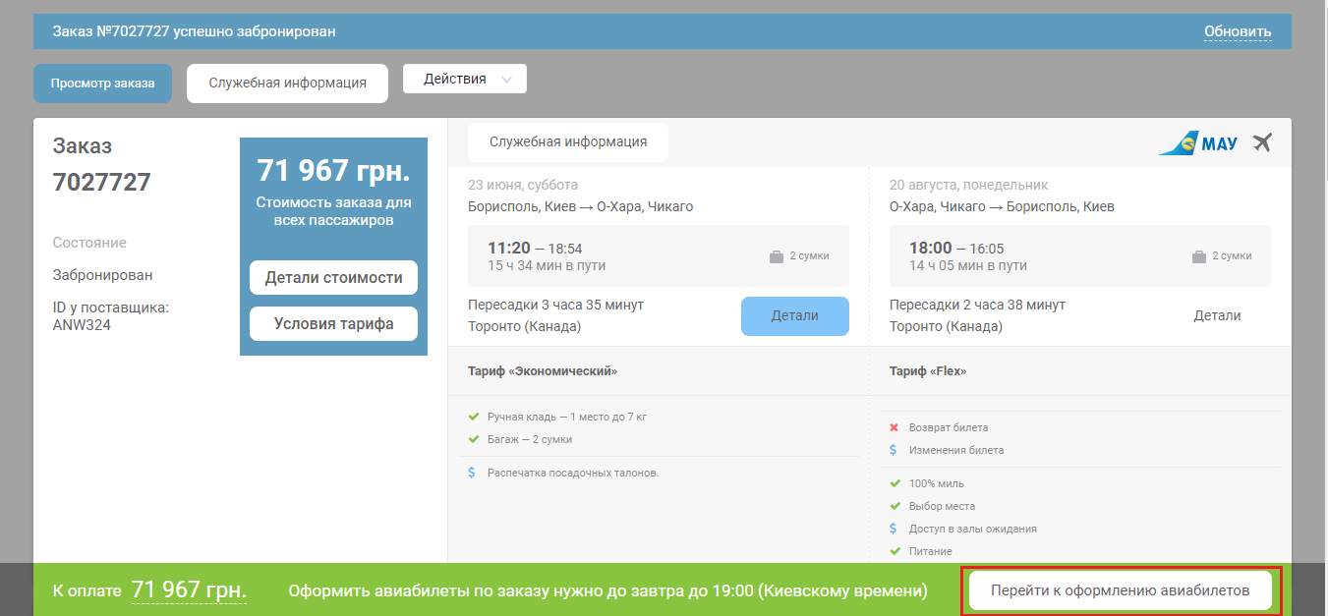1328x616 pixels.
Task: Click the green check beside 100% миль
Action: (x=895, y=483)
